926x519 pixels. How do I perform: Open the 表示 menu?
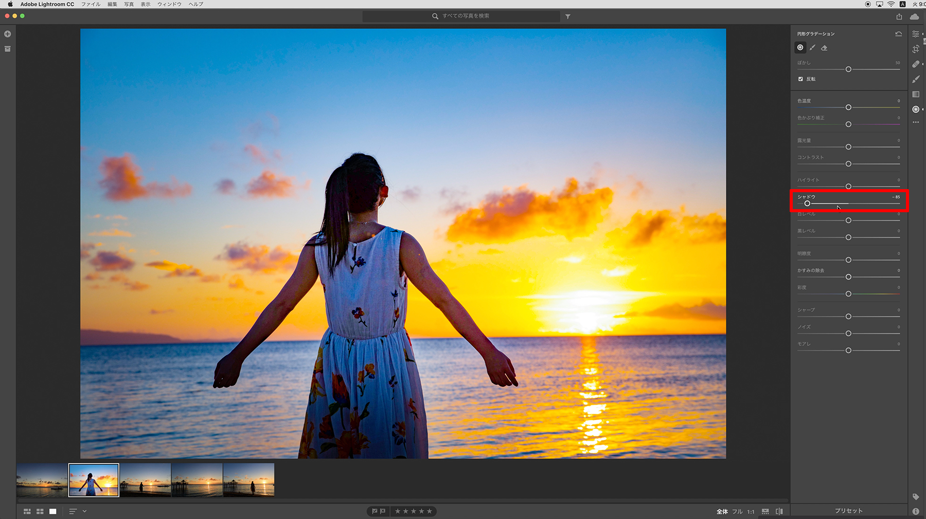pyautogui.click(x=146, y=4)
